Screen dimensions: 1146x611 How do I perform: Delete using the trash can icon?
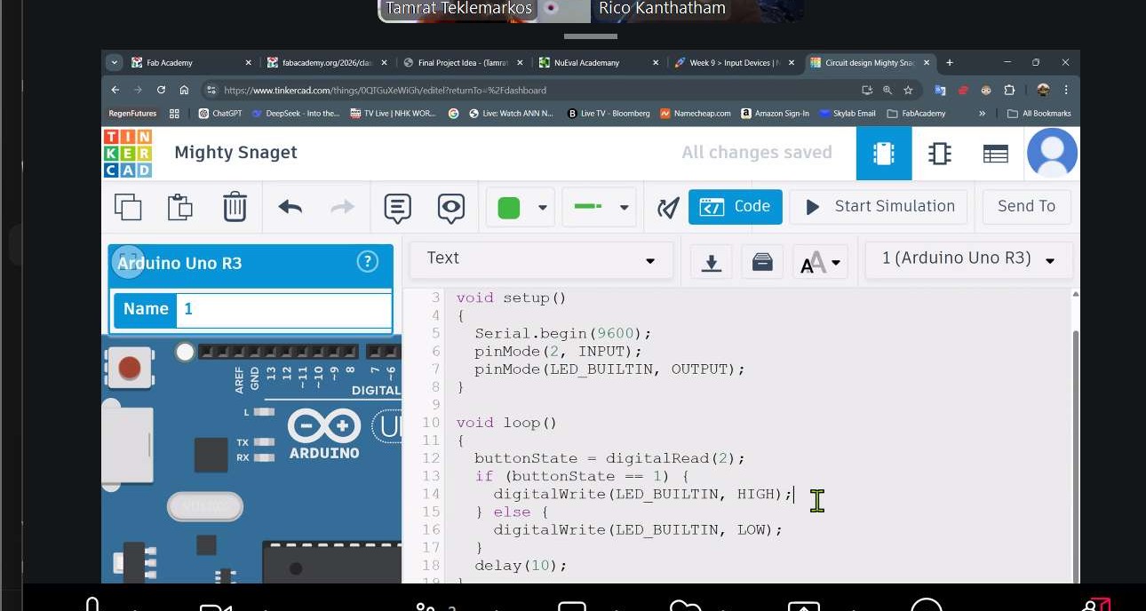click(235, 206)
